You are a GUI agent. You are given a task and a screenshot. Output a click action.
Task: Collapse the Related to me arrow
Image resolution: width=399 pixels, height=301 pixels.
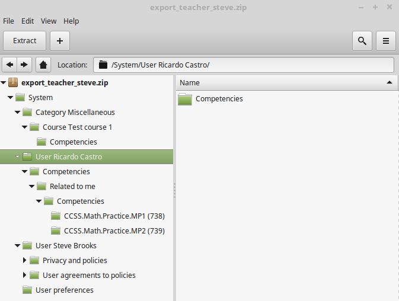pos(32,186)
